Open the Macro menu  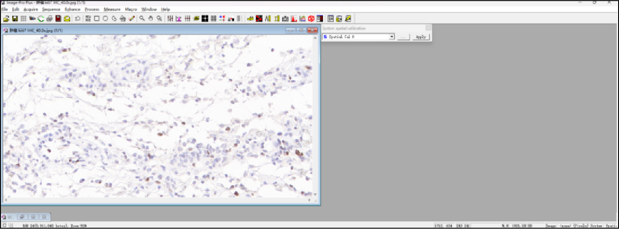pyautogui.click(x=131, y=9)
